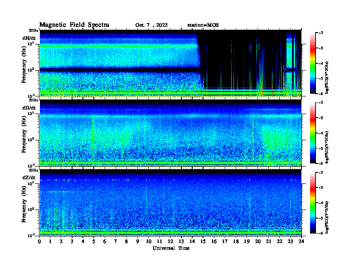The image size is (359, 277).
Task: Click the 32Hz label atop the dD/dt panel
Action: coord(34,100)
